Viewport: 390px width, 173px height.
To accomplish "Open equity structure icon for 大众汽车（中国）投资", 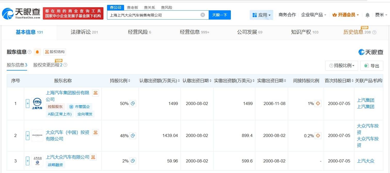I will tap(96, 133).
